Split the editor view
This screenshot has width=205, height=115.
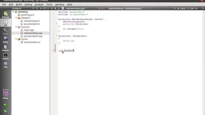[x=203, y=8]
